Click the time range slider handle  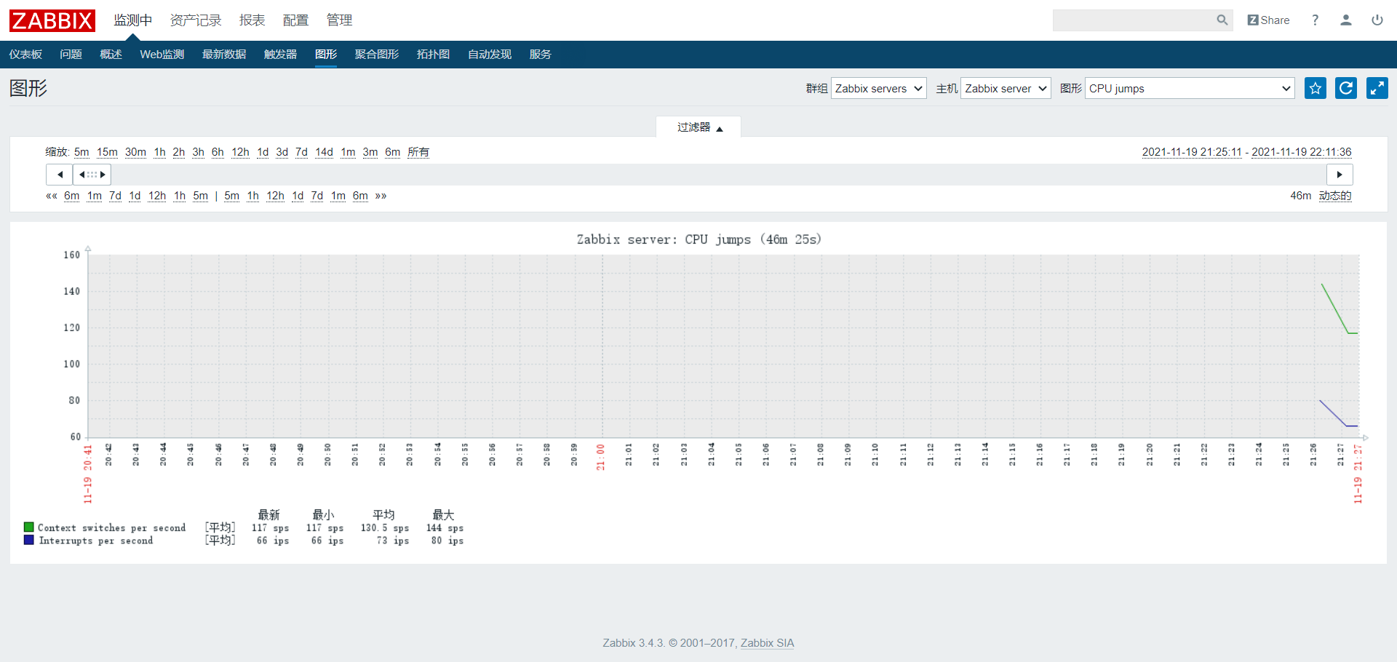[x=92, y=175]
